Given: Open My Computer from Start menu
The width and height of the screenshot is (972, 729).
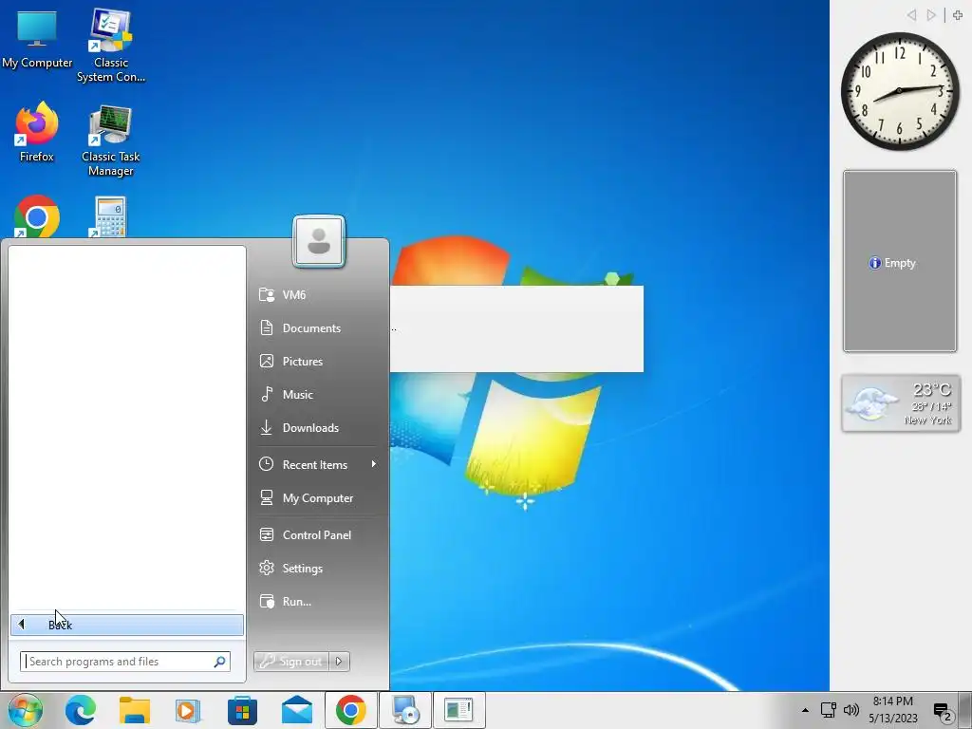Looking at the screenshot, I should click(x=318, y=497).
